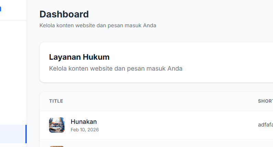Viewport: 273px width, 147px height.
Task: Click the blue active indicator bar in sidebar
Action: click(x=26, y=134)
